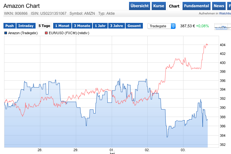Image resolution: width=231 pixels, height=154 pixels.
Task: Open the Fundamental tab
Action: (196, 6)
